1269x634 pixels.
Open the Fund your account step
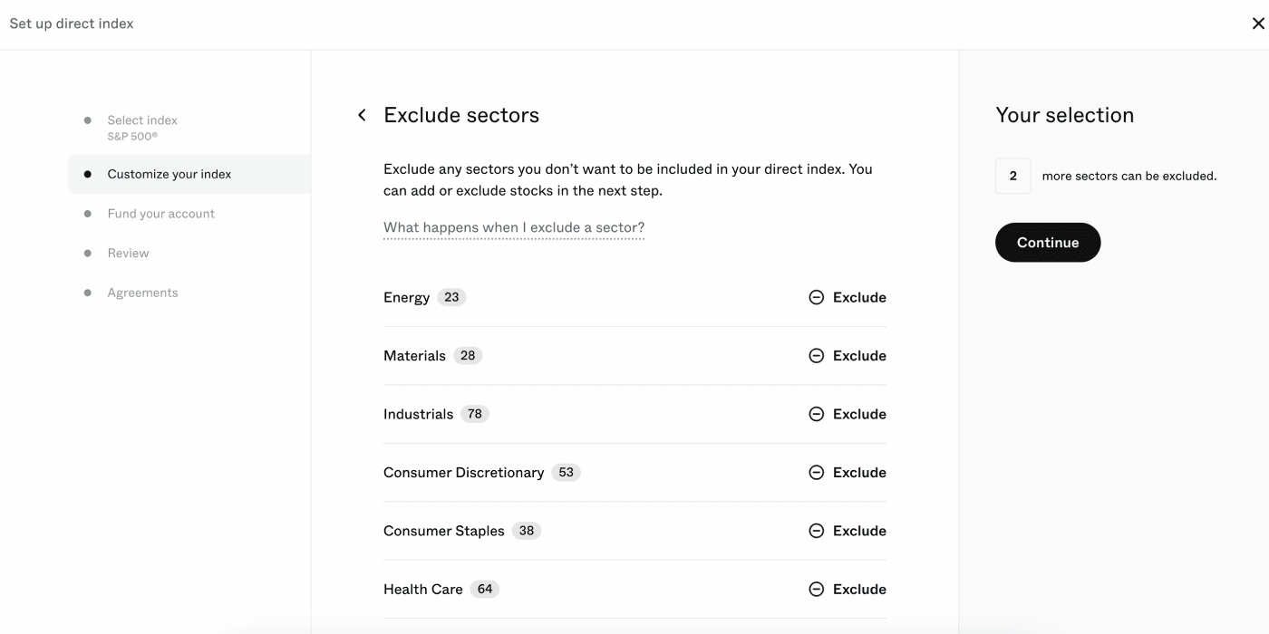pyautogui.click(x=161, y=214)
